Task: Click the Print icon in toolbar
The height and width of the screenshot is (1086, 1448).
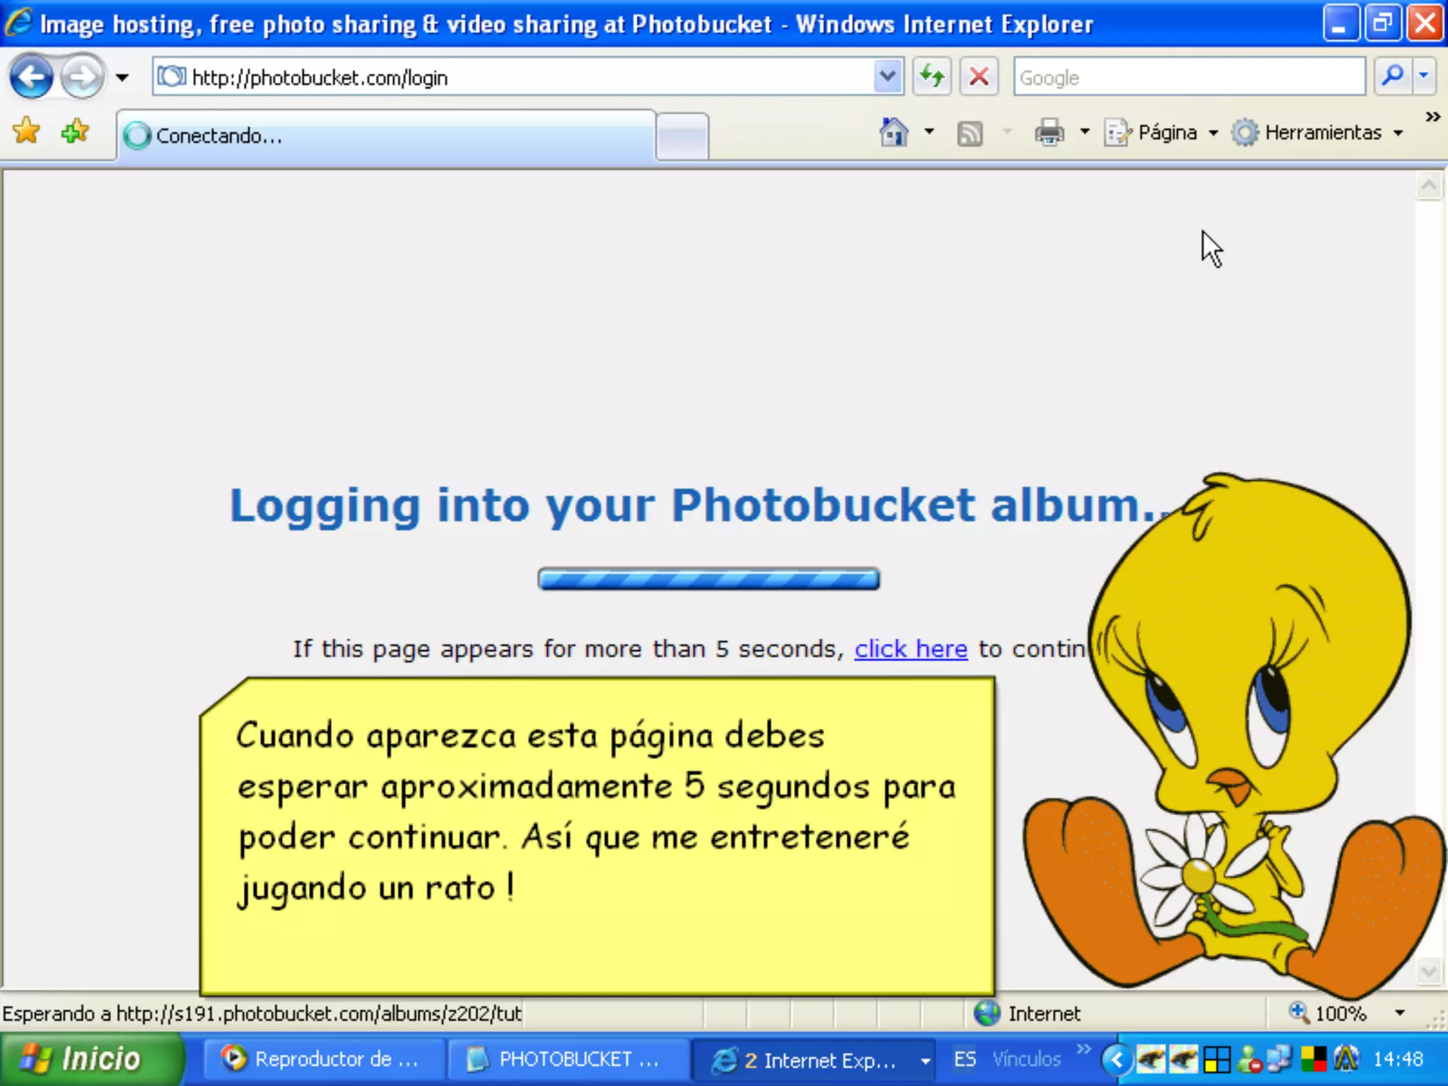Action: [1049, 132]
